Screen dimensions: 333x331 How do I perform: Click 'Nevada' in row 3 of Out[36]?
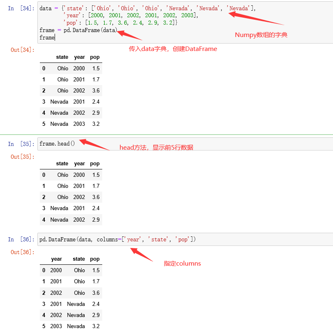[x=76, y=304]
